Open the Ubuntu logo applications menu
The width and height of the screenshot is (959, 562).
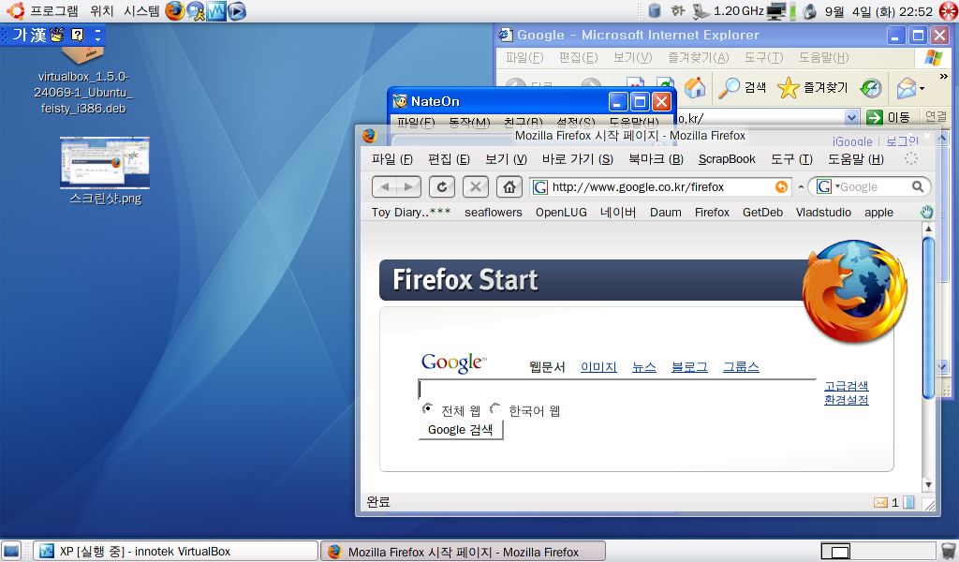tap(15, 10)
